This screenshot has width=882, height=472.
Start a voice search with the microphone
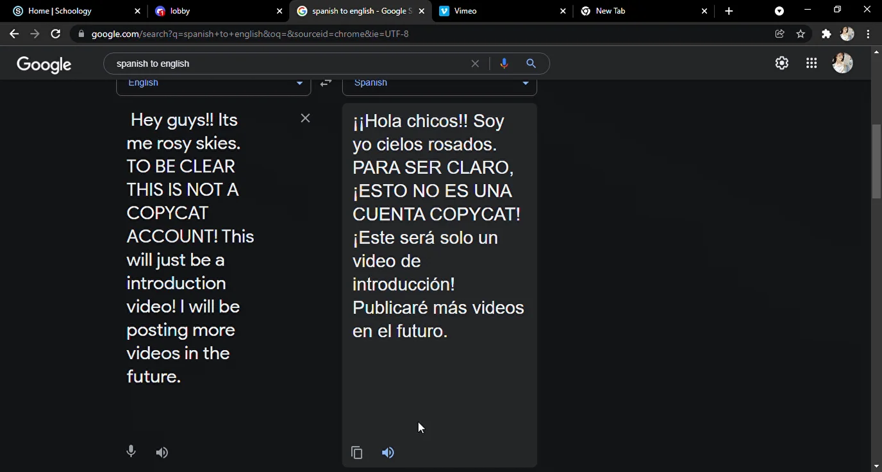tap(504, 63)
